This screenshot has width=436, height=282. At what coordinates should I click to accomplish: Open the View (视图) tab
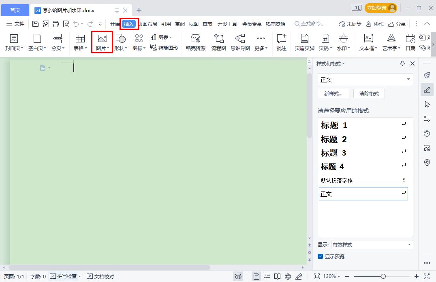coord(194,24)
